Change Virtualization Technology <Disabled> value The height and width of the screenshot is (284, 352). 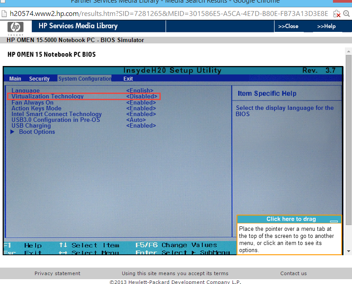click(142, 97)
